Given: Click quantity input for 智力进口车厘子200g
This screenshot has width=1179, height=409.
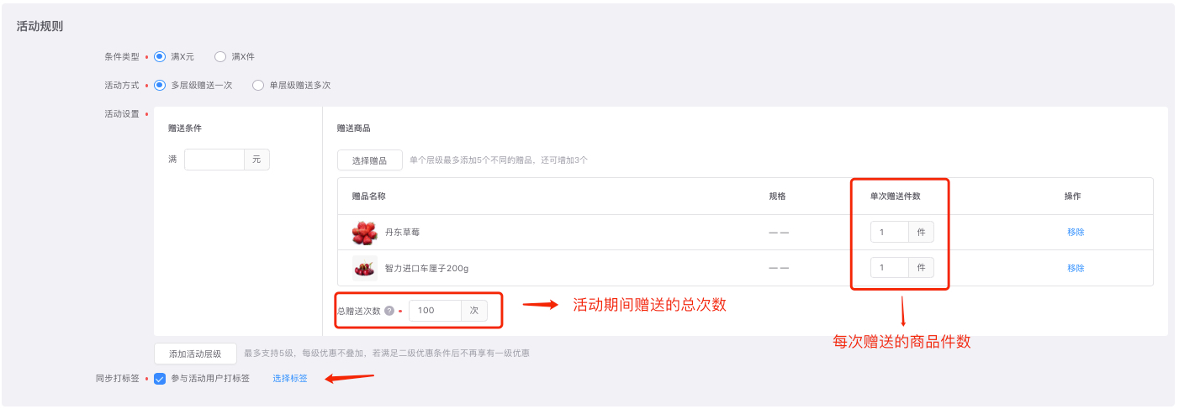Looking at the screenshot, I should [889, 268].
